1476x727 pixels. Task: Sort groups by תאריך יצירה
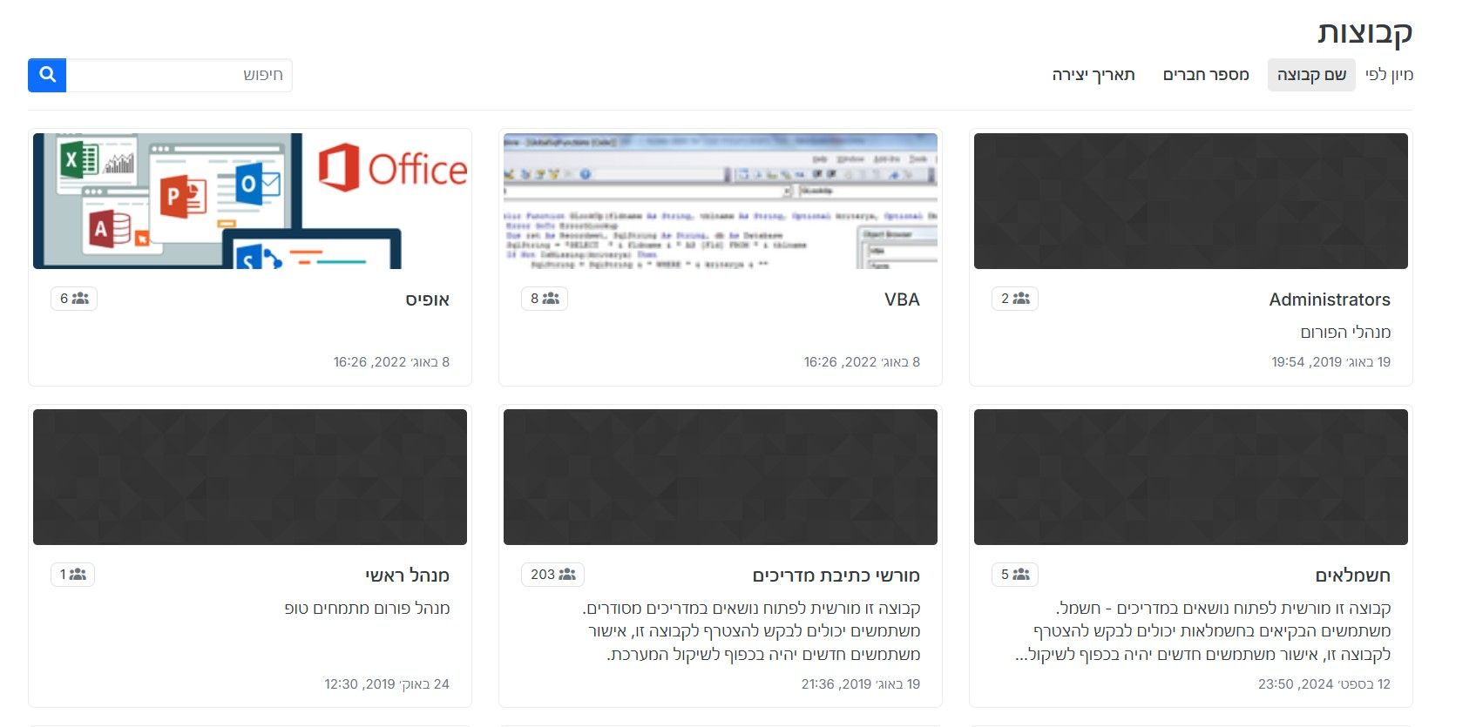(x=1093, y=75)
